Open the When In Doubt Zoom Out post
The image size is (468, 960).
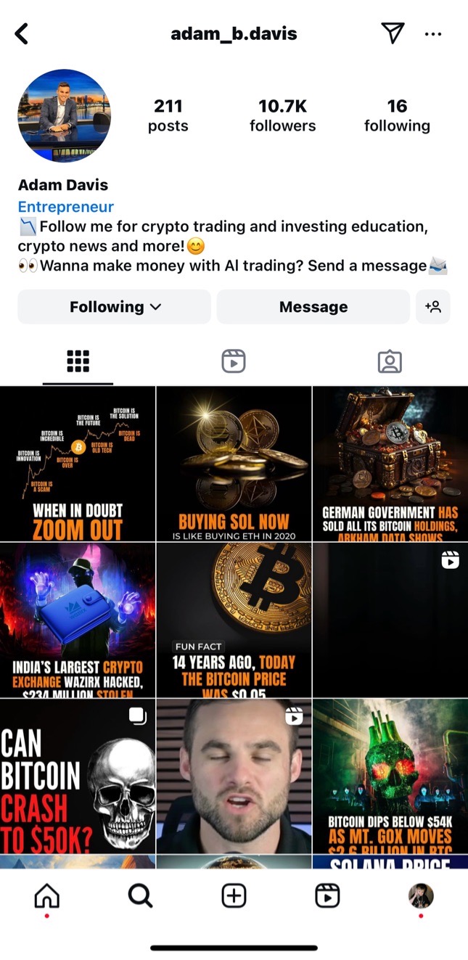tap(78, 464)
